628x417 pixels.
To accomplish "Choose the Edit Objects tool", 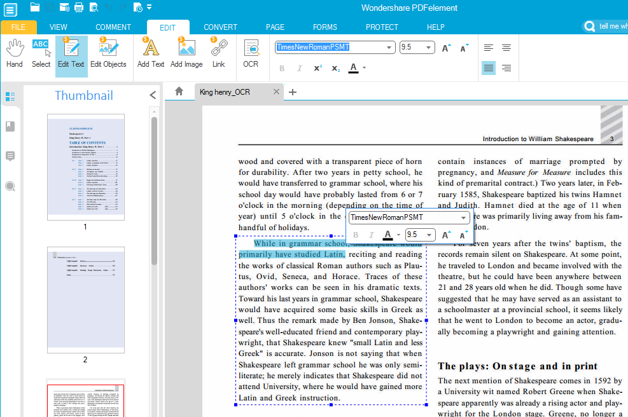I will pos(108,53).
